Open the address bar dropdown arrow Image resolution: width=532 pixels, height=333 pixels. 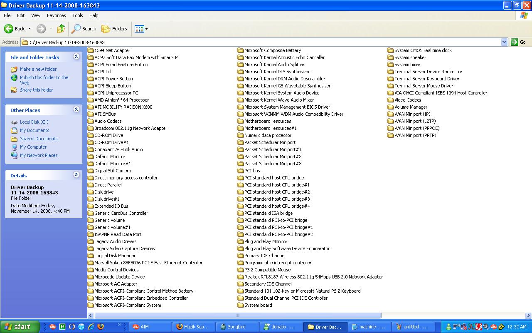pyautogui.click(x=504, y=42)
